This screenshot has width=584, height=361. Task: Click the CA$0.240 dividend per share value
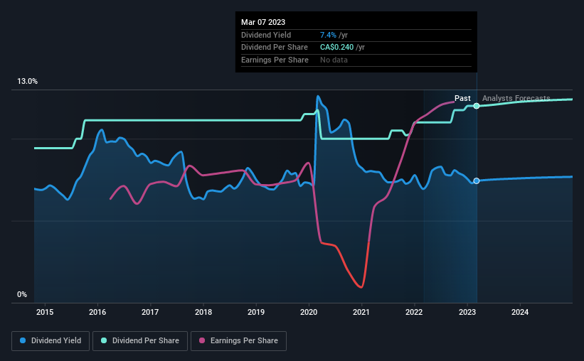tap(336, 48)
